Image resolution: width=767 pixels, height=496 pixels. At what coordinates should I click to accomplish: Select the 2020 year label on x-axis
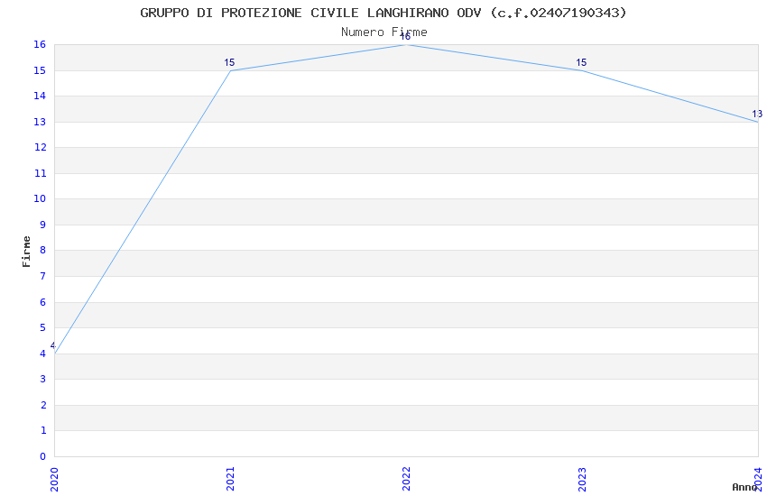pos(54,479)
